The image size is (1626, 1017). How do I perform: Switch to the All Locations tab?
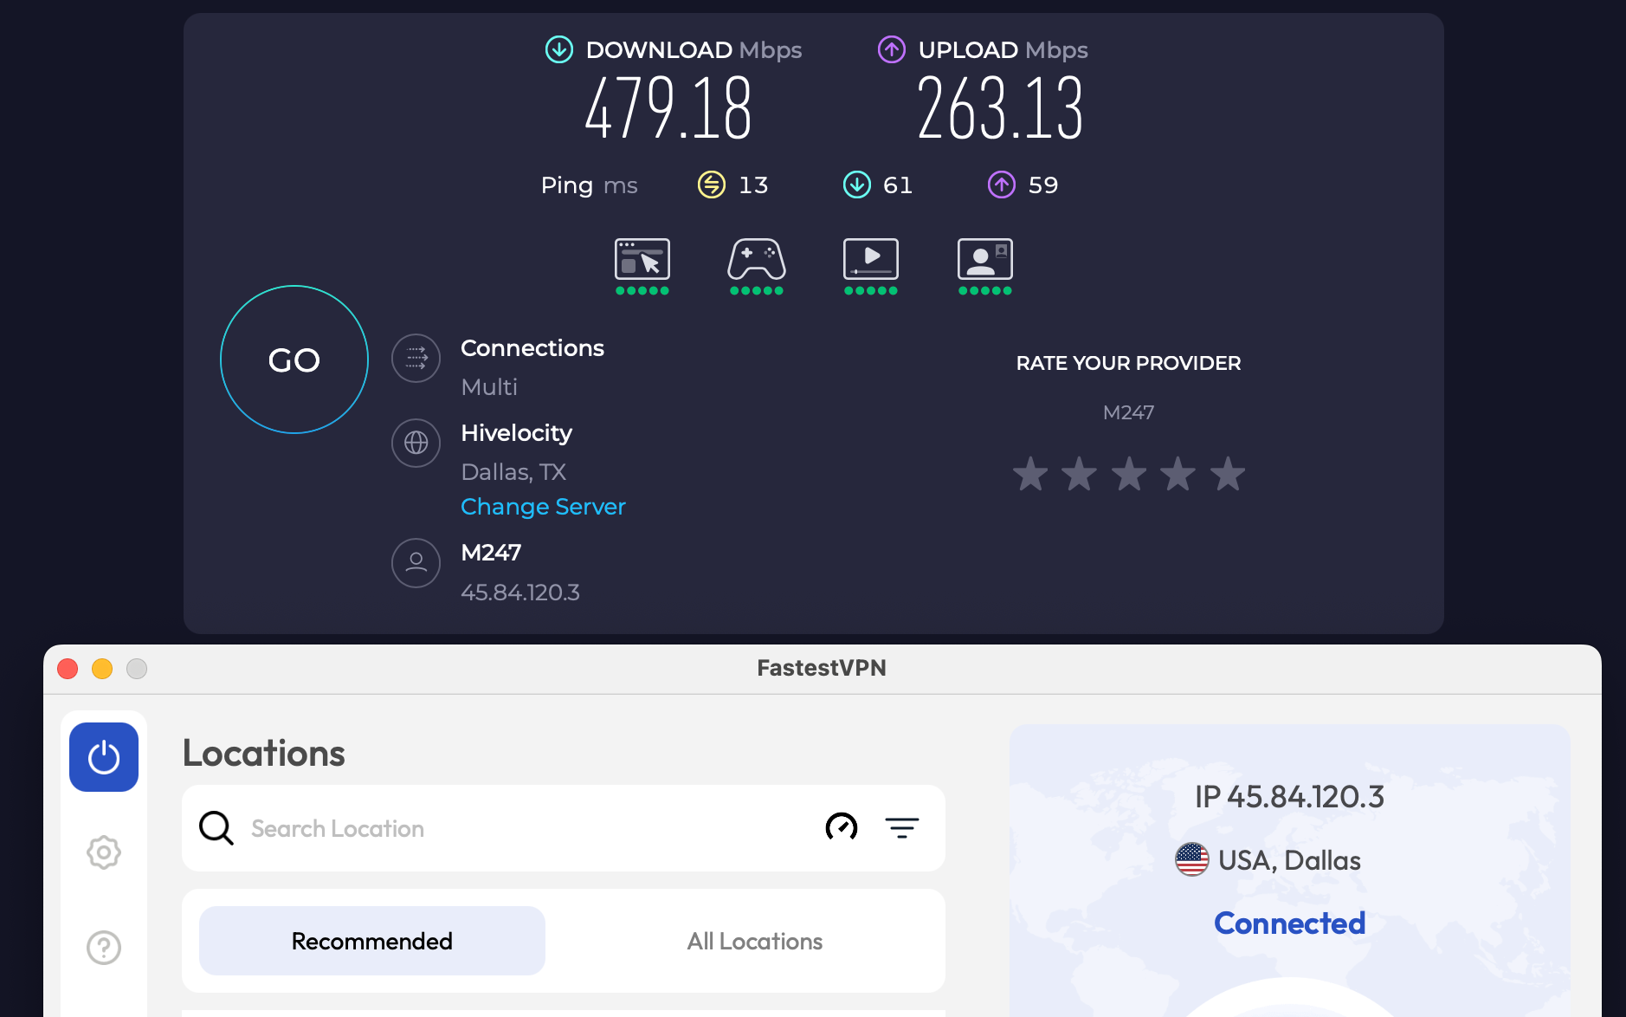[x=755, y=941]
